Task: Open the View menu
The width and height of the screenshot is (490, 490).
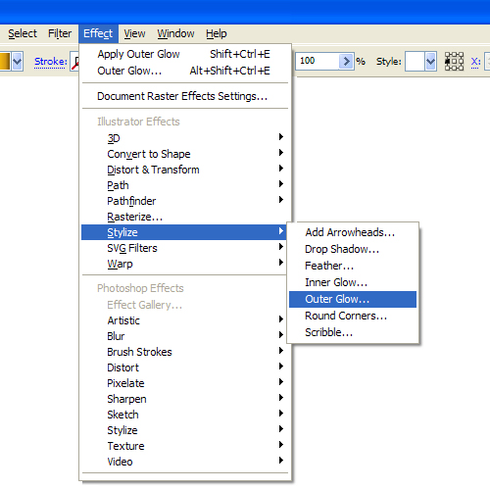Action: pos(134,33)
